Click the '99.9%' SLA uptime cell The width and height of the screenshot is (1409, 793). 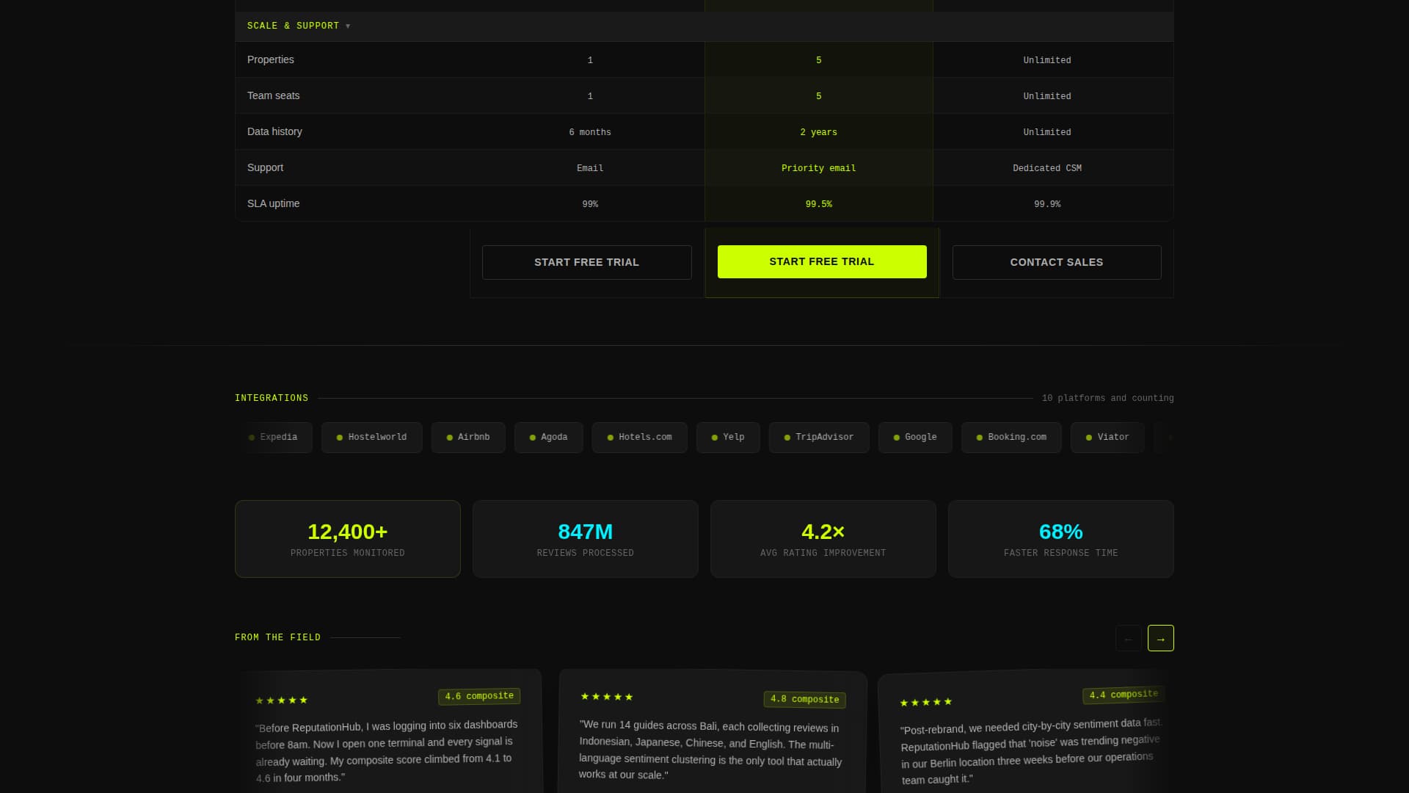(x=1047, y=204)
